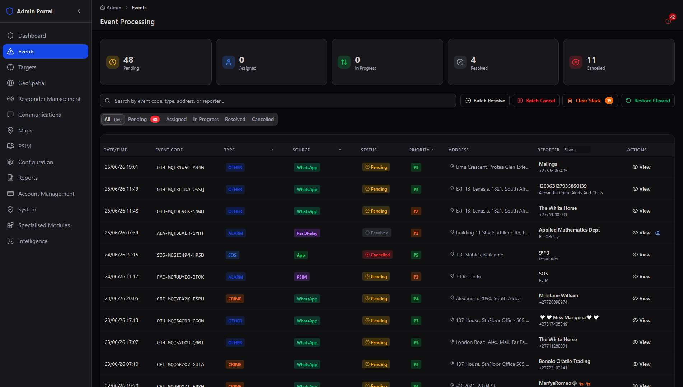Click the Resolved checkmark icon card
Screen dimensions: 683x387
460,62
